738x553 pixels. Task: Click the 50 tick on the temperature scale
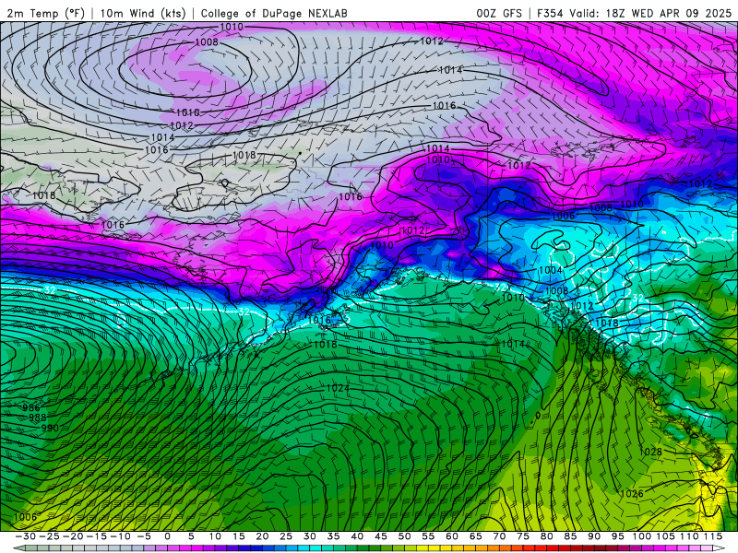tap(404, 536)
